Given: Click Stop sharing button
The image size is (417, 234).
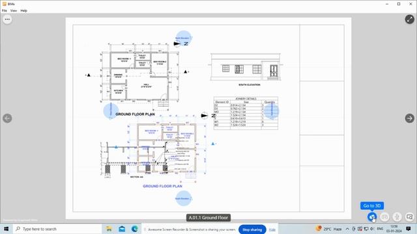Looking at the screenshot, I should [x=252, y=229].
